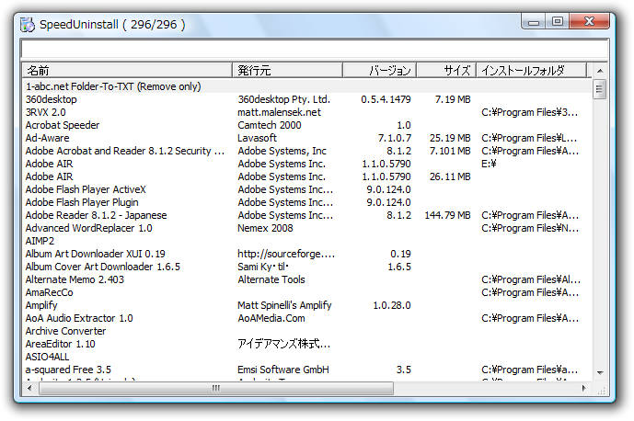The image size is (634, 421).
Task: Sort by the インストールフォルダ column header
Action: point(532,70)
